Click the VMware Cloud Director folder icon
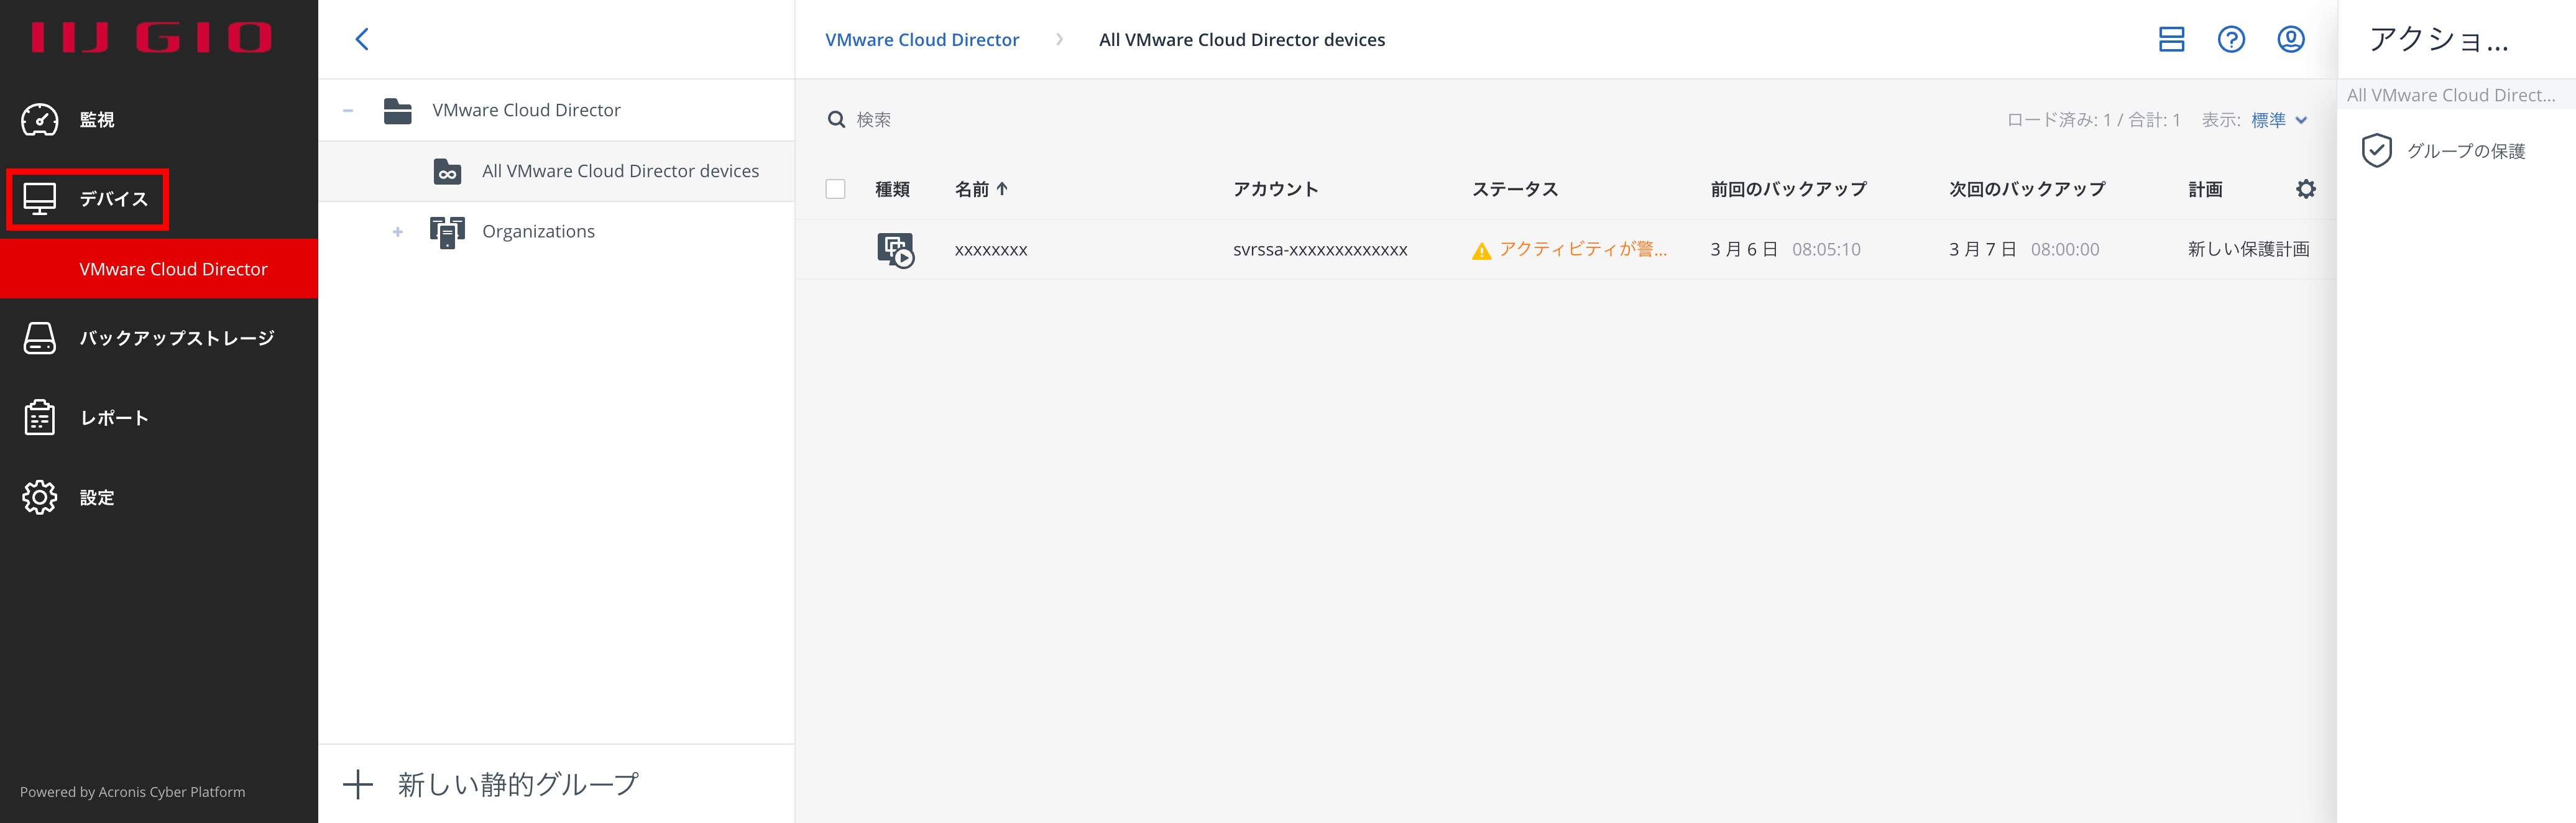 tap(398, 110)
